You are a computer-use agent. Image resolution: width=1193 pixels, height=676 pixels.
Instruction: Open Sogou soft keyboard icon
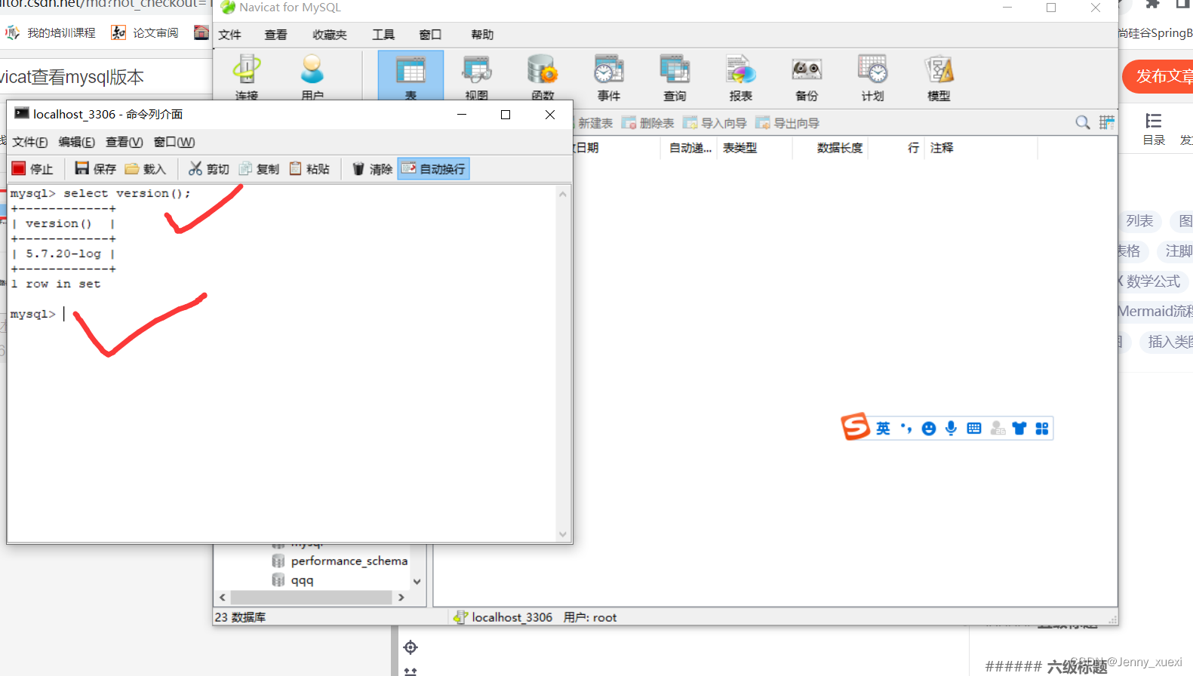point(974,429)
